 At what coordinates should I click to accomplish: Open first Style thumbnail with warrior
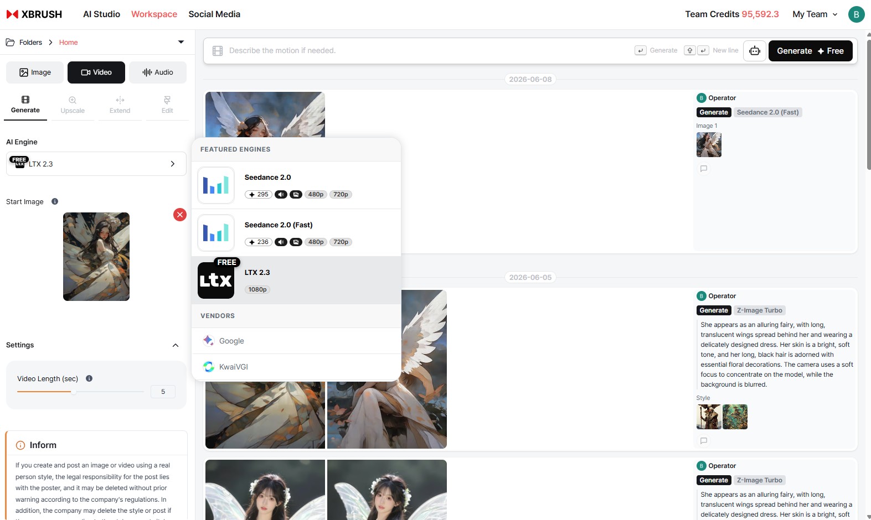(x=709, y=417)
